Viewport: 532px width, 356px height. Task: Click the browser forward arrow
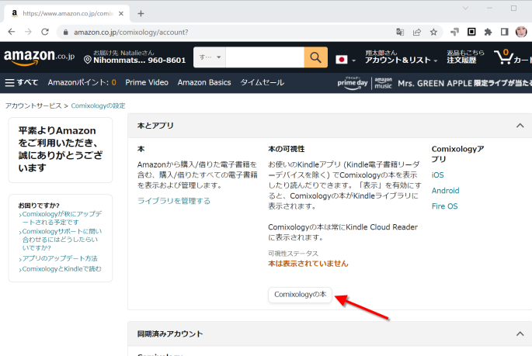(x=28, y=32)
